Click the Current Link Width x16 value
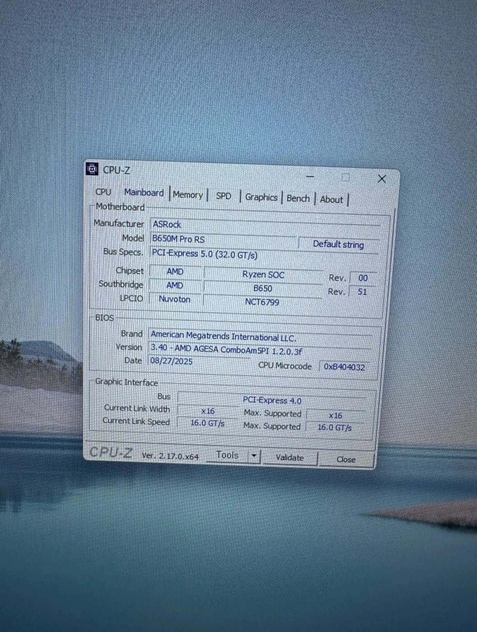 tap(208, 411)
